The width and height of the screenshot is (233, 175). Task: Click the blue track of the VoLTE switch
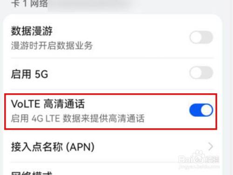[195, 110]
